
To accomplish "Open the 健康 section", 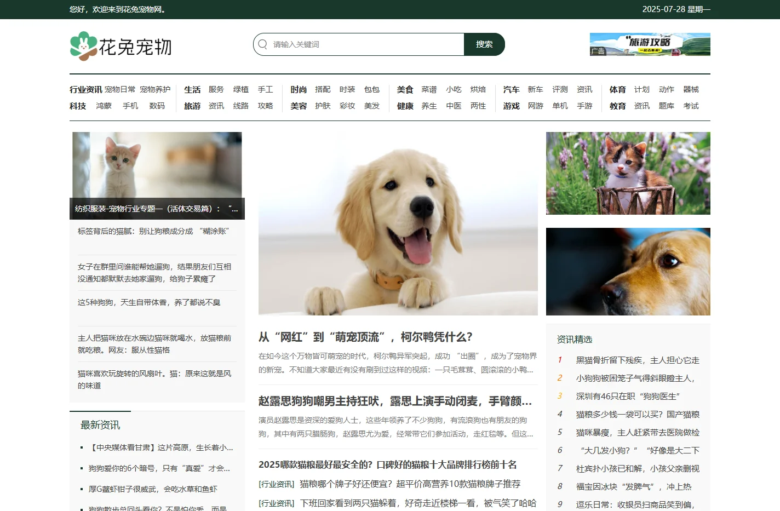I will coord(405,106).
